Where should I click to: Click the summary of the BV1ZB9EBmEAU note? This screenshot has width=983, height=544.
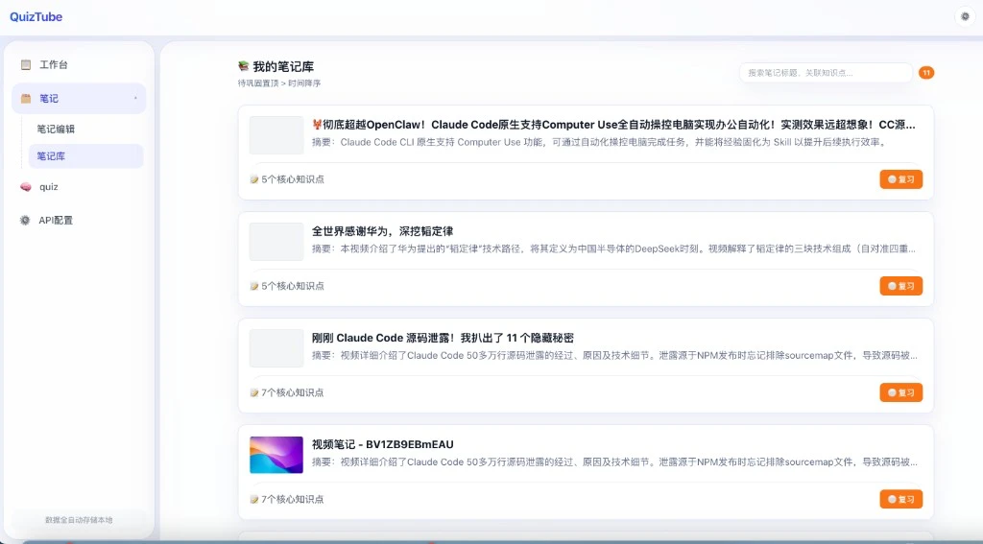[614, 461]
